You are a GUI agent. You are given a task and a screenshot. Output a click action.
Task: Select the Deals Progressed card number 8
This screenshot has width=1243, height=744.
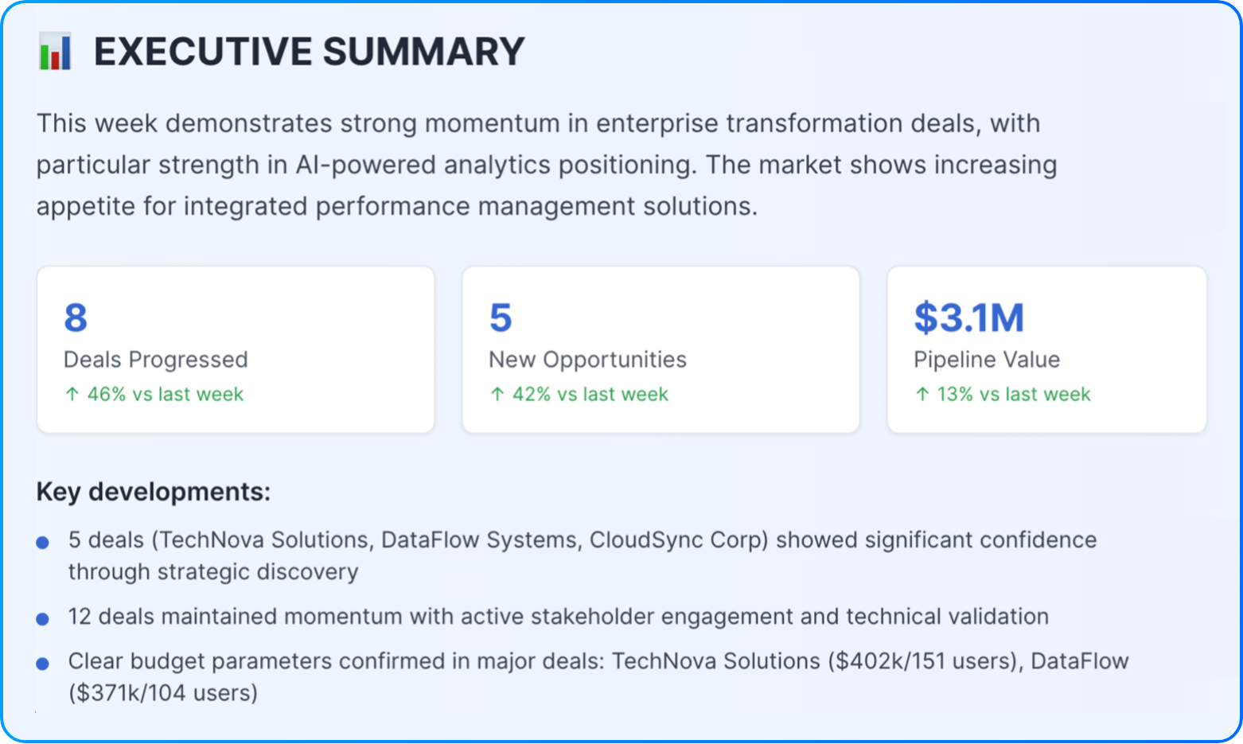(x=76, y=317)
